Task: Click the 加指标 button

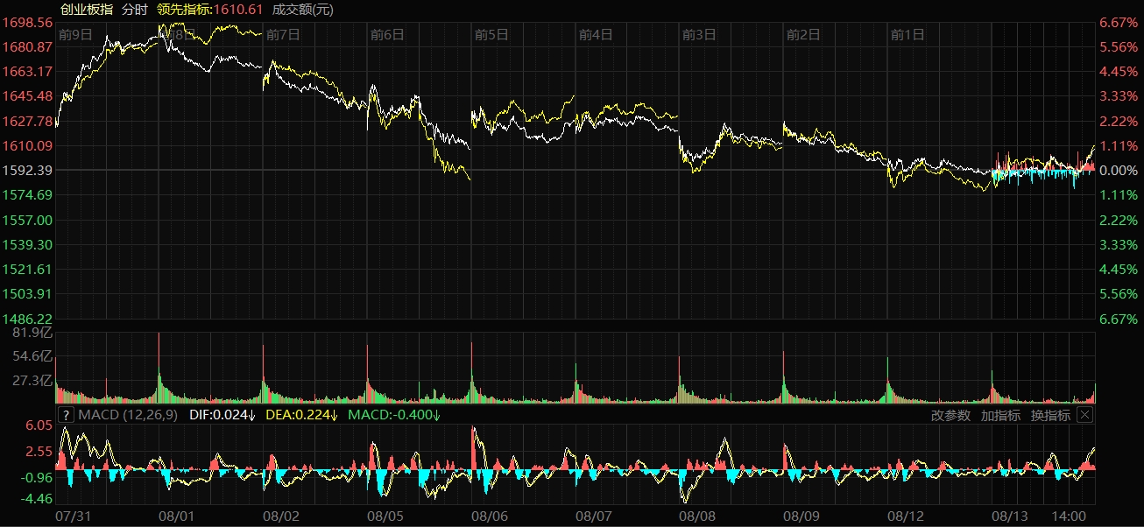Action: click(1000, 415)
